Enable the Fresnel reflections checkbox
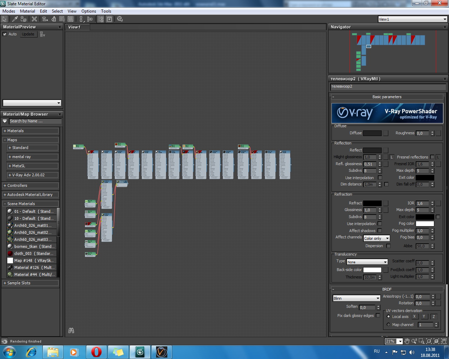 tap(432, 157)
